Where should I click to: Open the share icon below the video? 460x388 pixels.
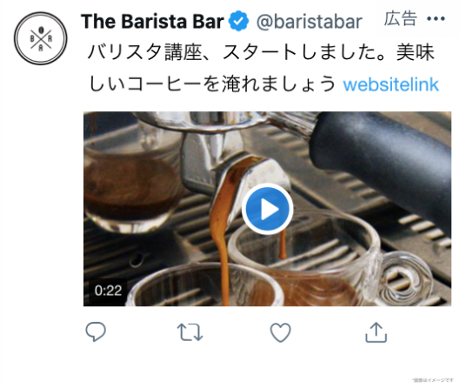click(377, 332)
